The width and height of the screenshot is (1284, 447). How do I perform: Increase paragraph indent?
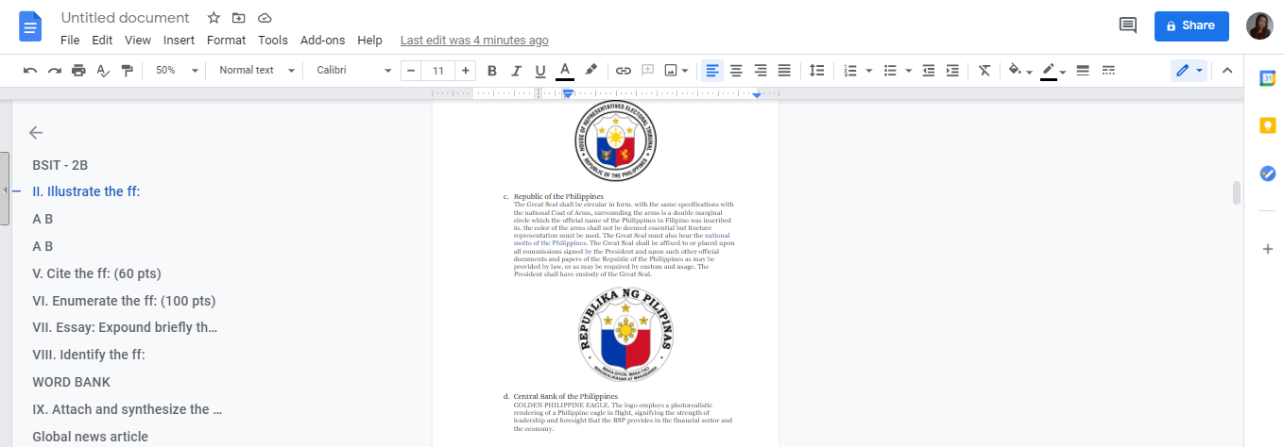tap(952, 71)
